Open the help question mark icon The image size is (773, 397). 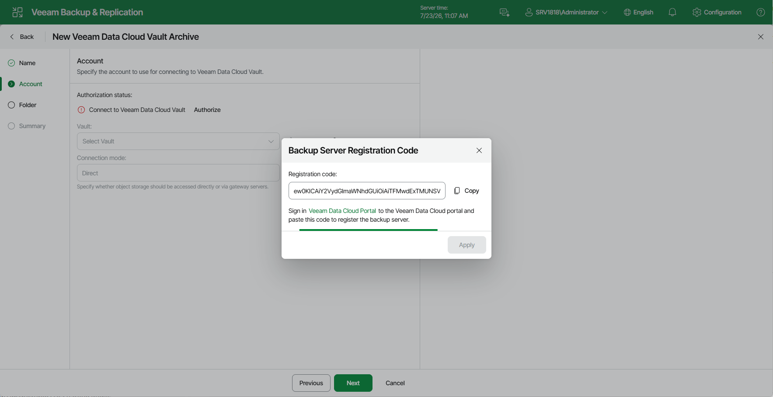pyautogui.click(x=761, y=12)
